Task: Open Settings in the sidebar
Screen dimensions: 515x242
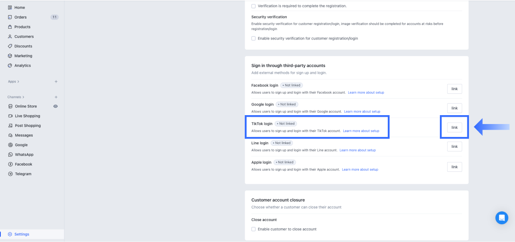Action: click(22, 234)
